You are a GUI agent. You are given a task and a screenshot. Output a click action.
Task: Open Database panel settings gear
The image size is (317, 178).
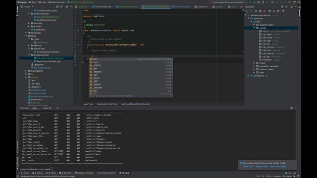coord(292,6)
